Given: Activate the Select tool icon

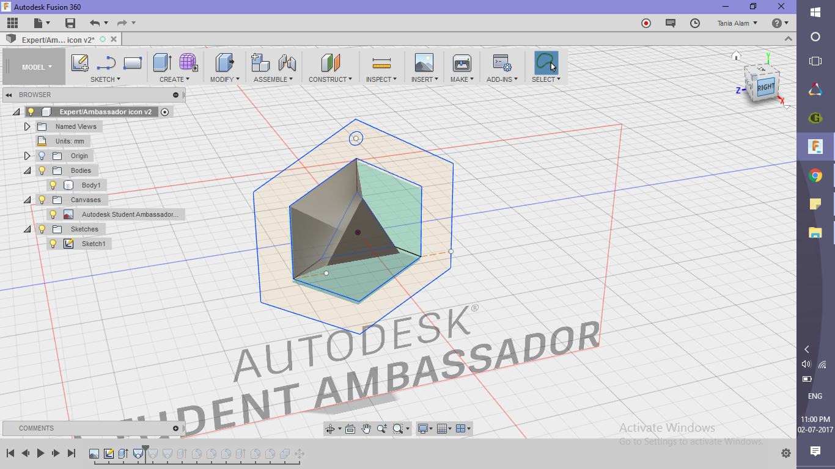Looking at the screenshot, I should point(546,63).
